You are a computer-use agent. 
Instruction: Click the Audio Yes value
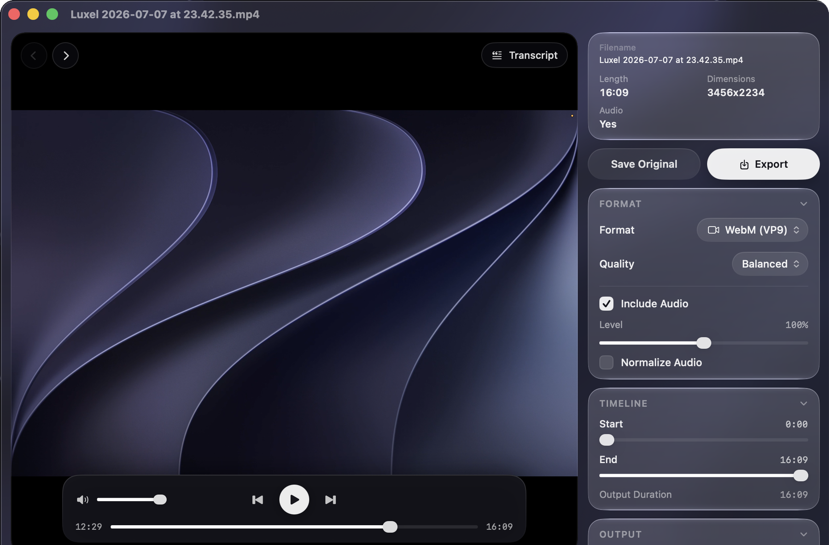point(608,124)
